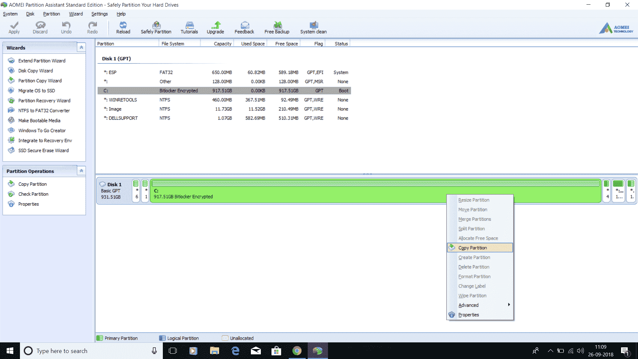Reload disk information from toolbar
Image resolution: width=638 pixels, height=359 pixels.
click(123, 27)
